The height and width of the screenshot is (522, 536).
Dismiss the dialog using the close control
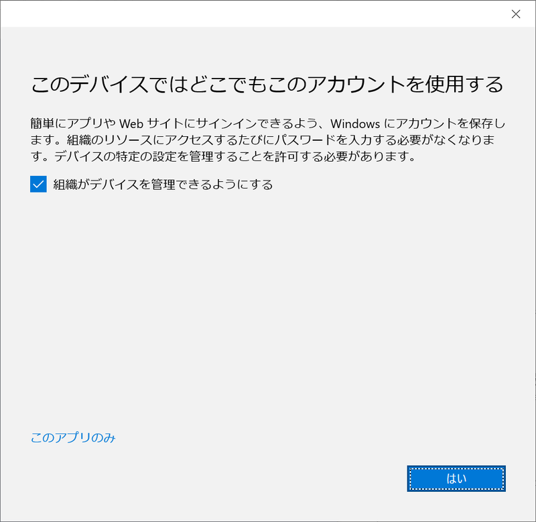[x=516, y=14]
